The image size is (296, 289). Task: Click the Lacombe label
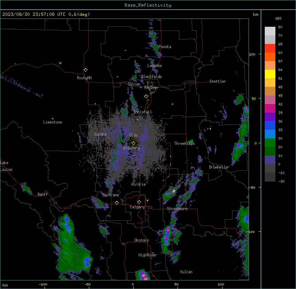tap(155, 66)
